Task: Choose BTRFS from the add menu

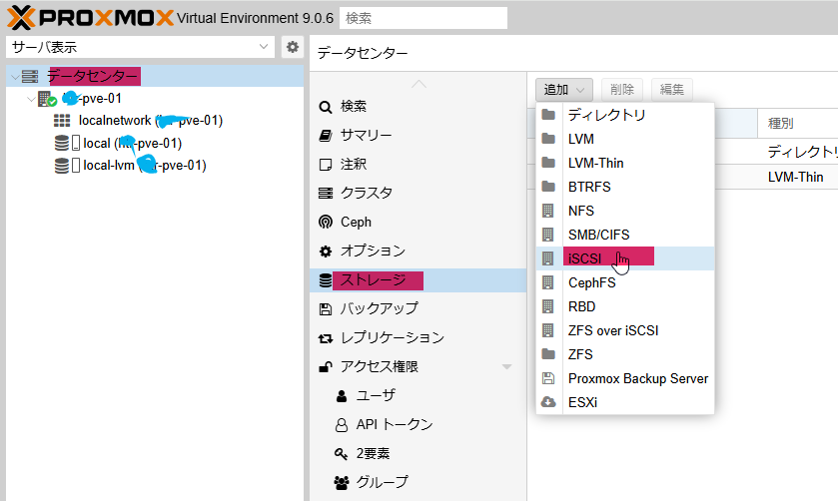Action: pyautogui.click(x=625, y=187)
